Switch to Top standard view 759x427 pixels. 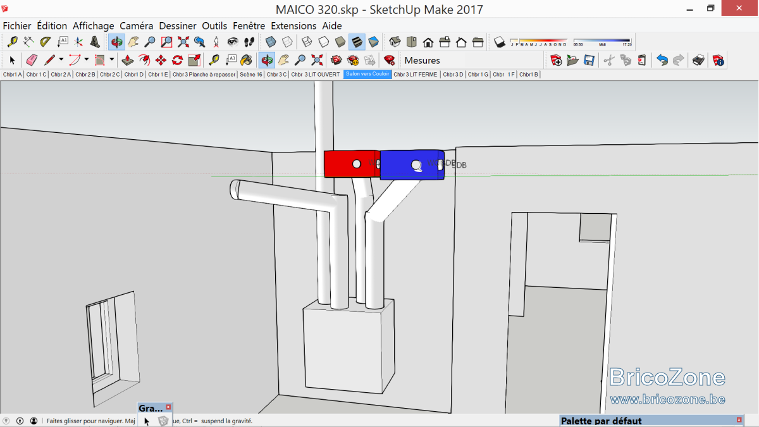pyautogui.click(x=412, y=42)
